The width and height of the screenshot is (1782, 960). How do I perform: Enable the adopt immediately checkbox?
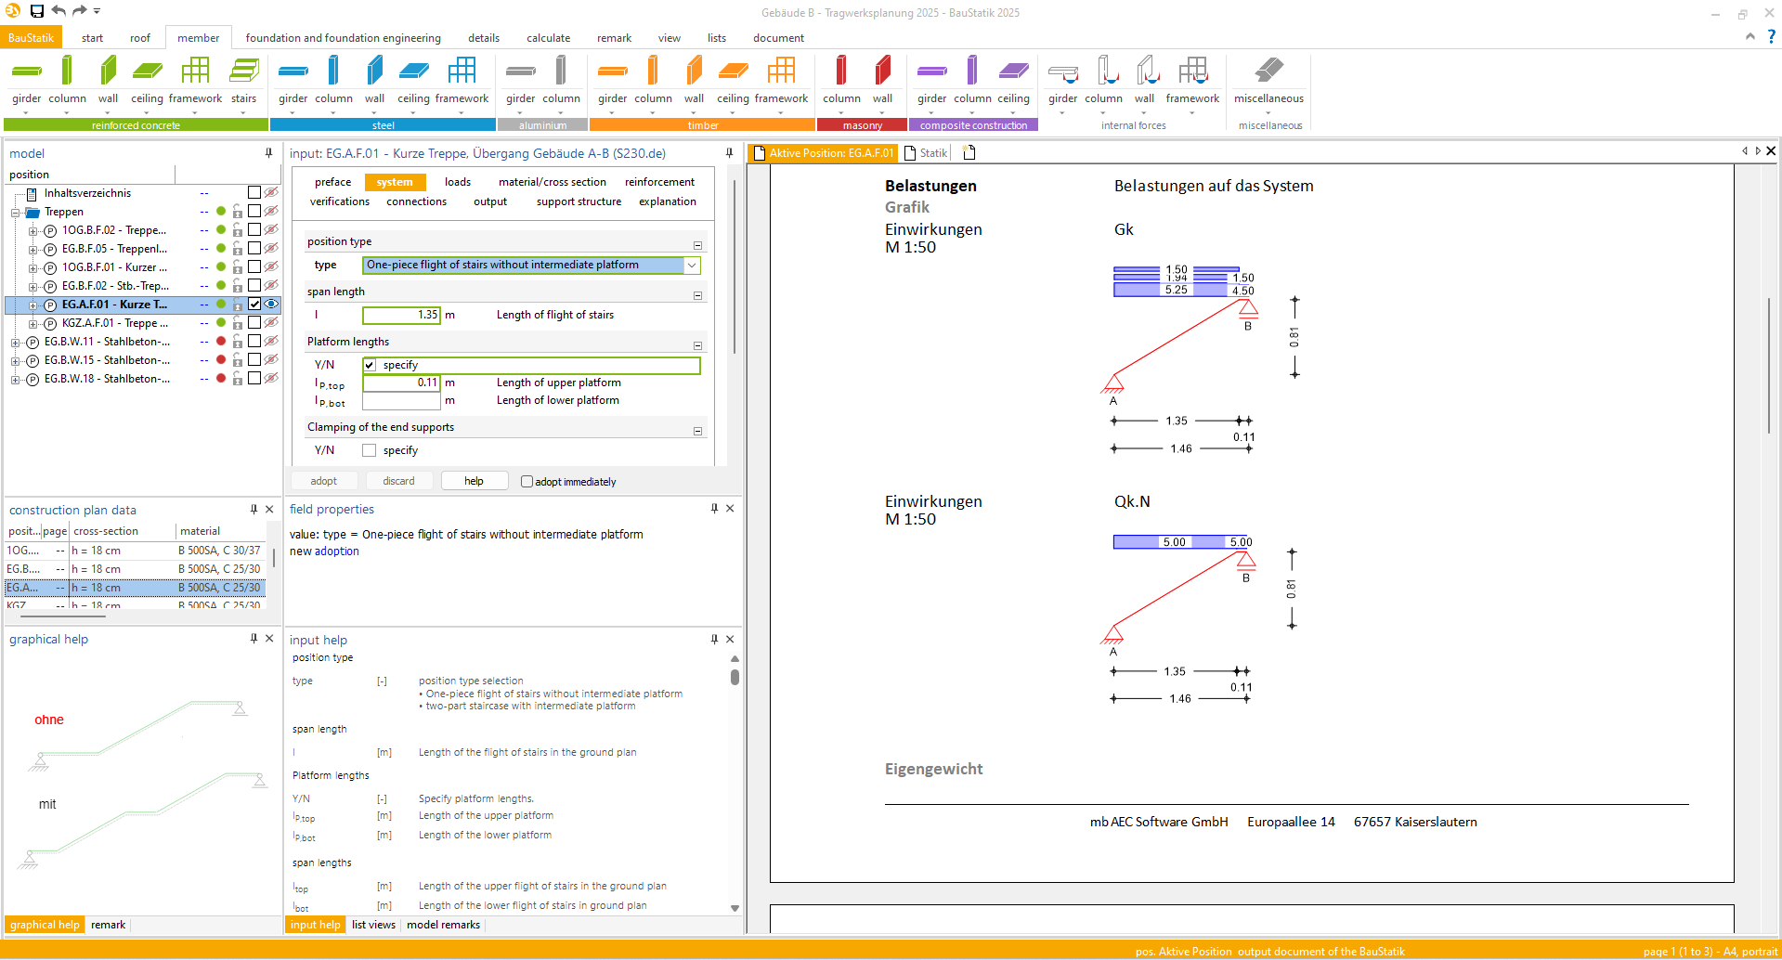click(527, 482)
